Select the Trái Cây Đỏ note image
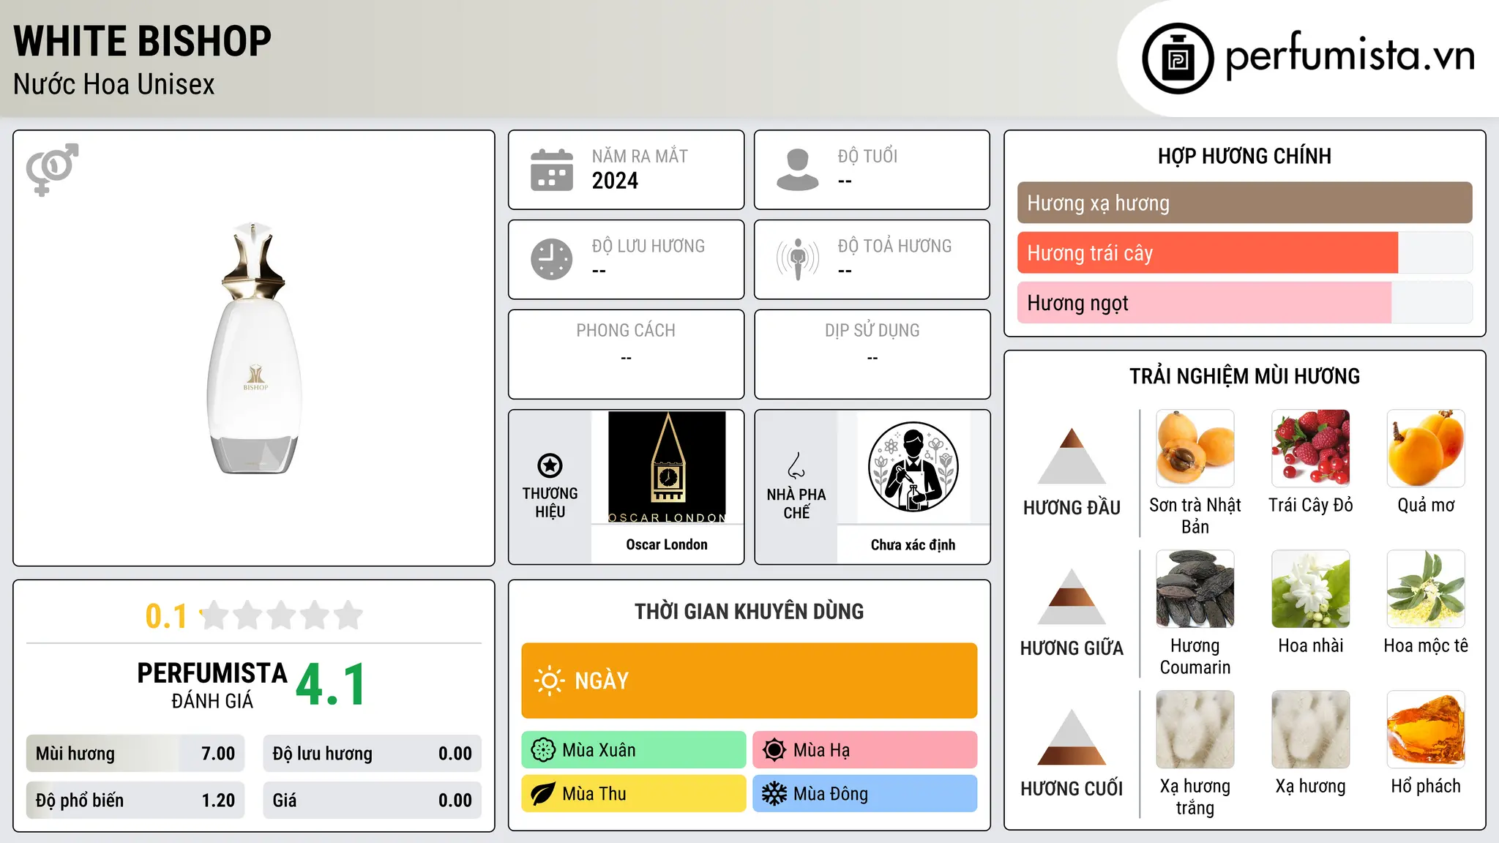Screen dimensions: 1499x843 click(1311, 449)
